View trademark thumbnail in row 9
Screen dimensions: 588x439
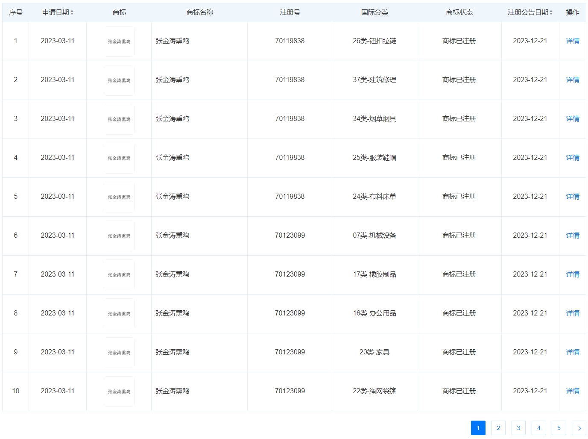pyautogui.click(x=119, y=353)
